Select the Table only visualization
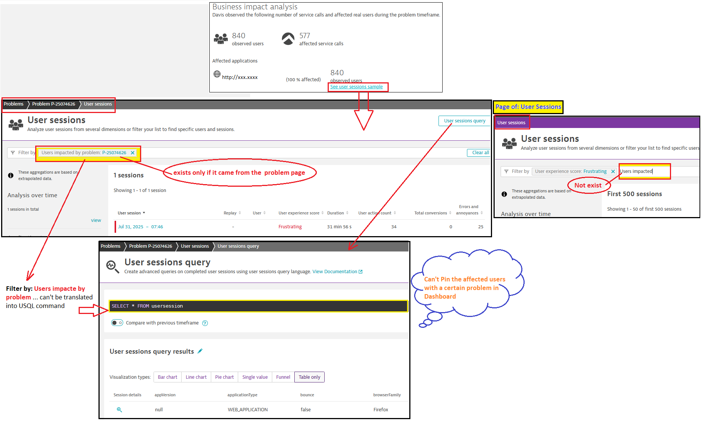 [x=309, y=377]
